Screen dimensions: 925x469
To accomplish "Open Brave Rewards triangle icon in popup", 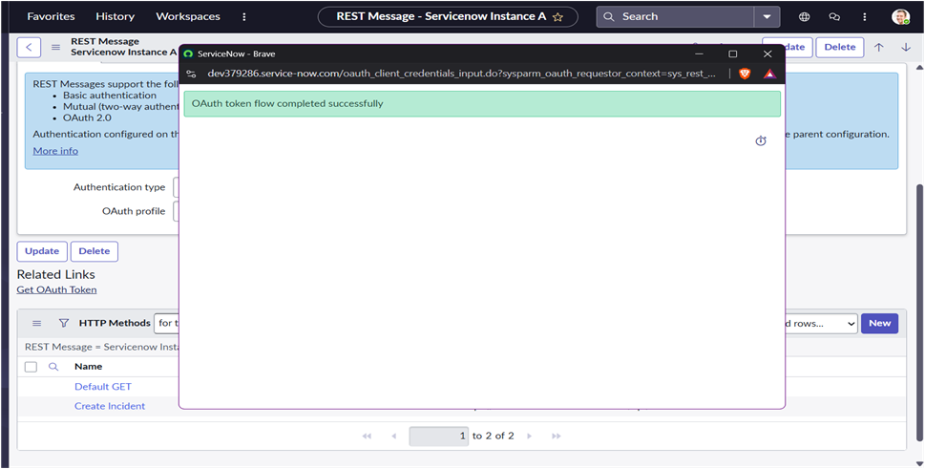I will click(768, 74).
